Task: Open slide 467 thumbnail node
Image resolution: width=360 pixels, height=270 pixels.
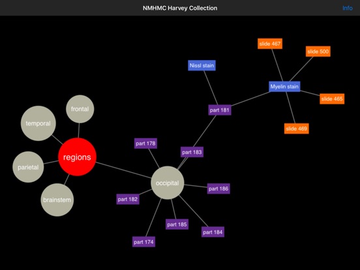Action: coord(270,44)
